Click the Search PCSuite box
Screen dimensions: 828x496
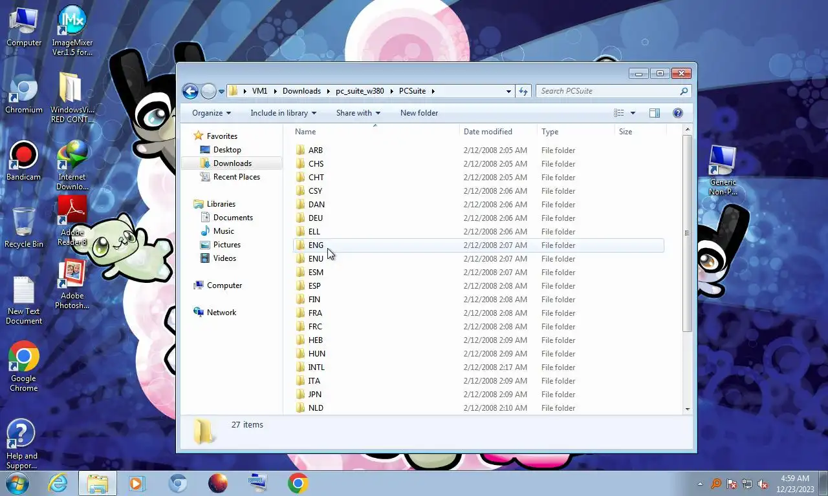pos(613,91)
